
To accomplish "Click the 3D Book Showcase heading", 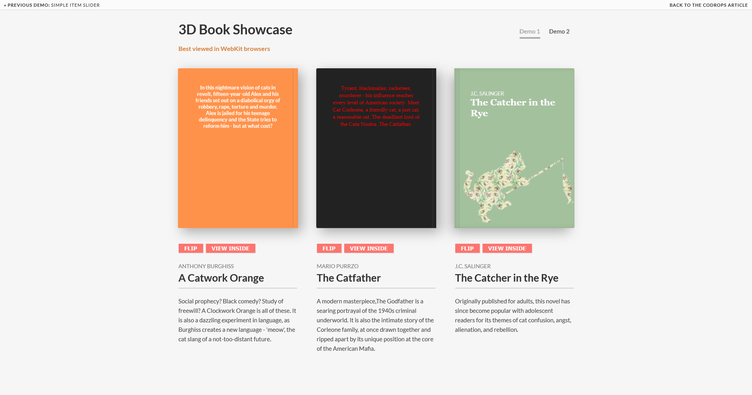I will [235, 30].
